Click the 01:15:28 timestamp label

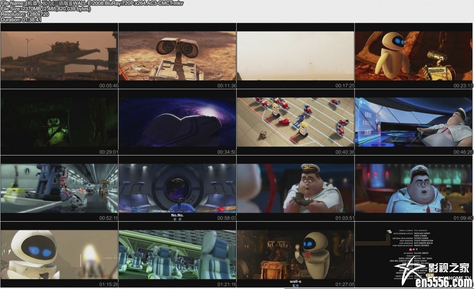pyautogui.click(x=109, y=284)
